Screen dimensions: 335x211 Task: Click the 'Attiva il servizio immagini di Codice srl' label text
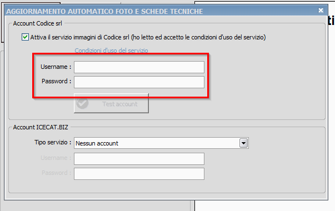[x=79, y=37]
